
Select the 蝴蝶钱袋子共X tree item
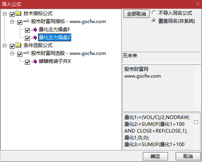pos(55,61)
